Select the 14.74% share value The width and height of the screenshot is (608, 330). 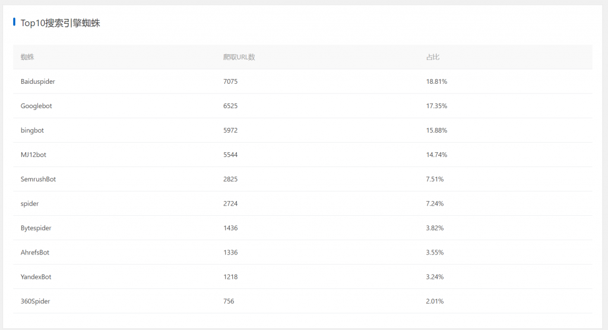(x=436, y=155)
